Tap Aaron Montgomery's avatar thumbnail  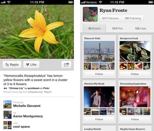tap(7, 114)
